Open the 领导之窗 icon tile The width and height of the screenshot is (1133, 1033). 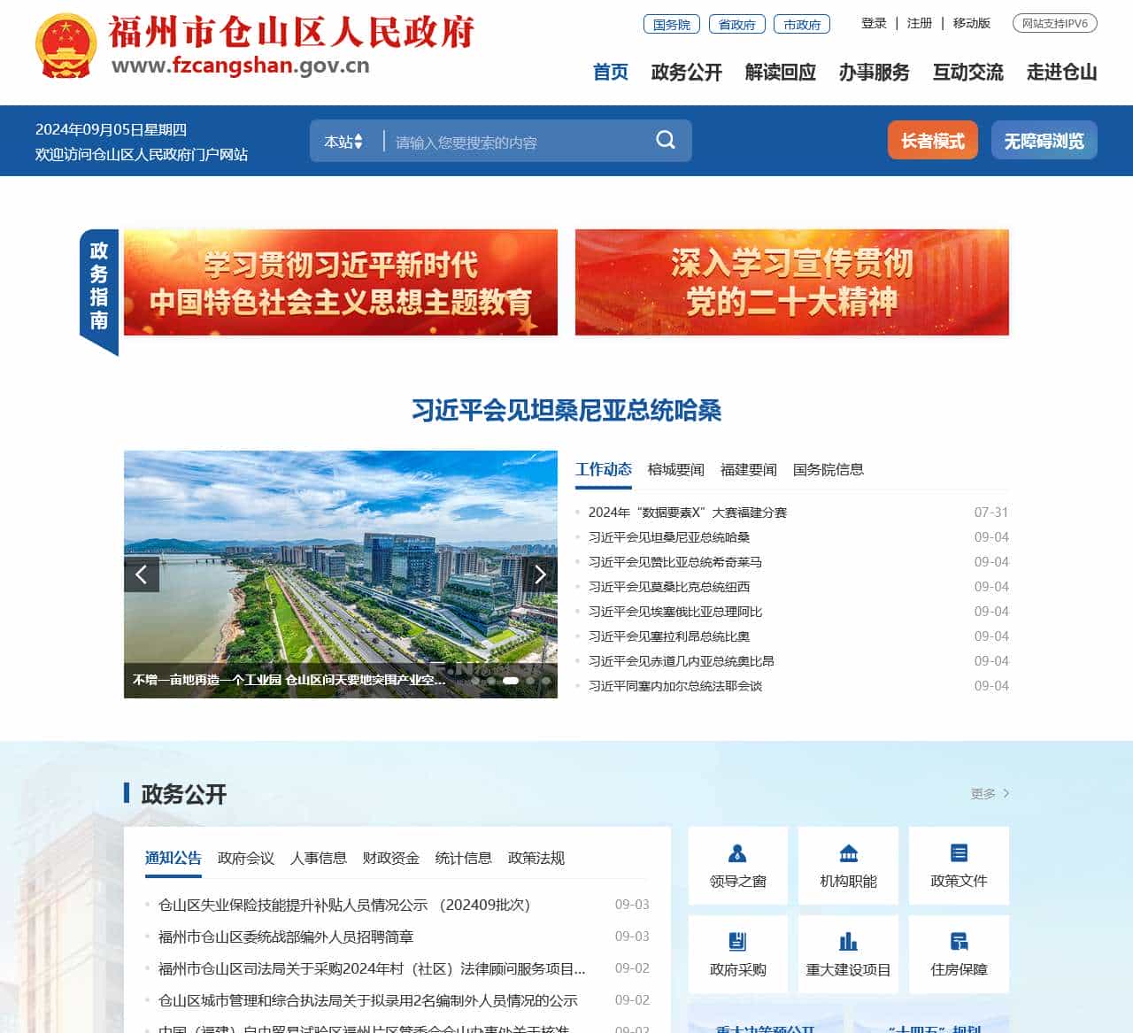pyautogui.click(x=737, y=866)
